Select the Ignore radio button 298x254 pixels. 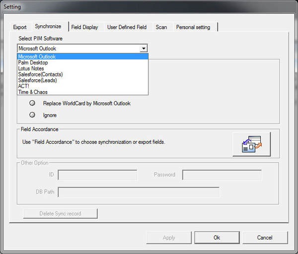(32, 115)
